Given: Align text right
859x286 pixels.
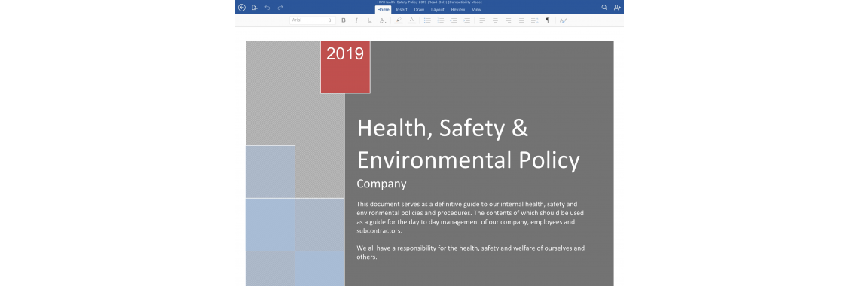Looking at the screenshot, I should (509, 20).
